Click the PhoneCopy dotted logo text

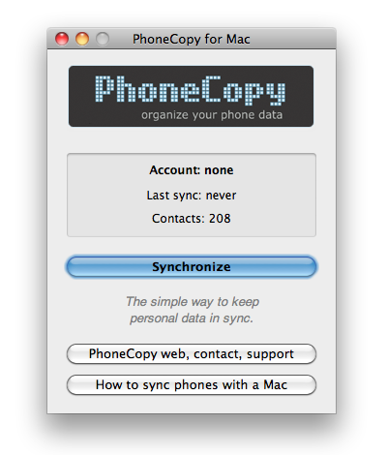pyautogui.click(x=191, y=90)
